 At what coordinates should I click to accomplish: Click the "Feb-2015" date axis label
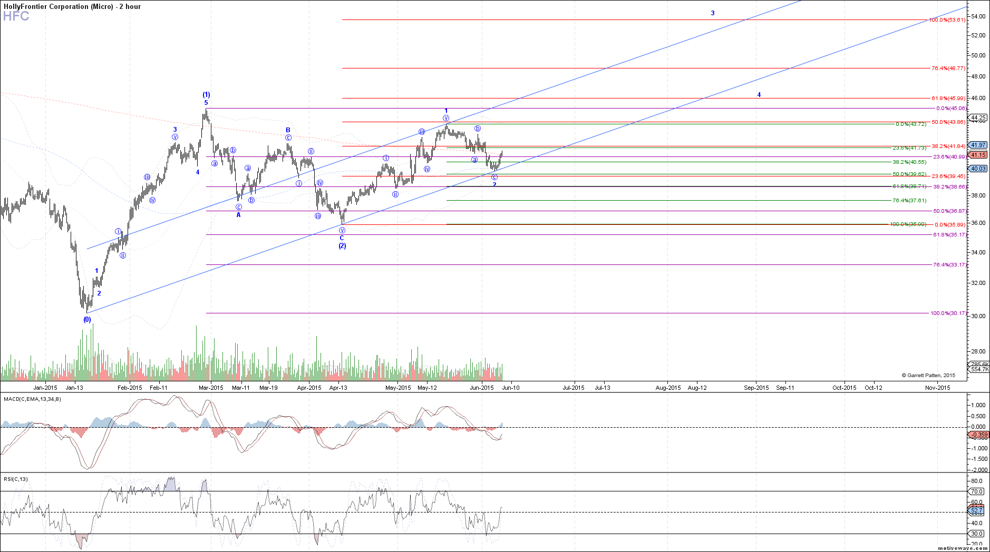[x=130, y=388]
